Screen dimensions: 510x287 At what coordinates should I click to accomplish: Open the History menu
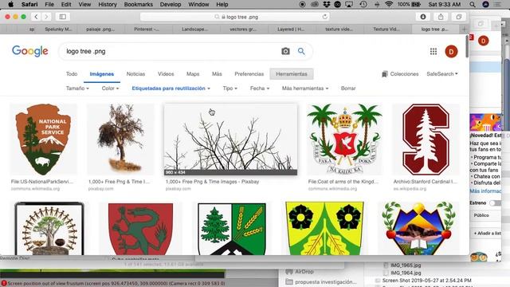[108, 4]
